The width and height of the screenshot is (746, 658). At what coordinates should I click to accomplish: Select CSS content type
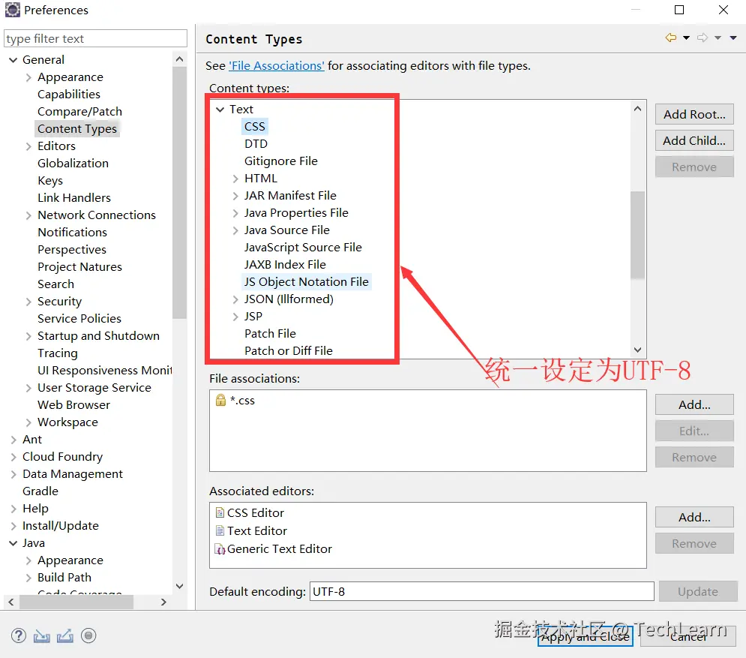pyautogui.click(x=254, y=127)
